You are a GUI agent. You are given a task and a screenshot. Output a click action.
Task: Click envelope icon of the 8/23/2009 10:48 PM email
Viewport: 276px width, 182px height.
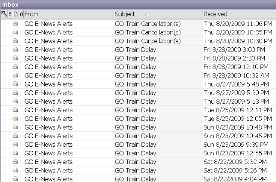[x=16, y=127]
